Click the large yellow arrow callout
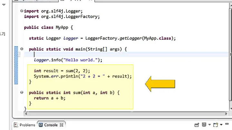232x130 pixels. pos(160,84)
